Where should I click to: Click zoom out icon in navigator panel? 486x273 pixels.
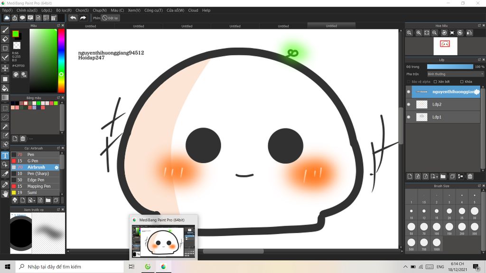pos(435,33)
